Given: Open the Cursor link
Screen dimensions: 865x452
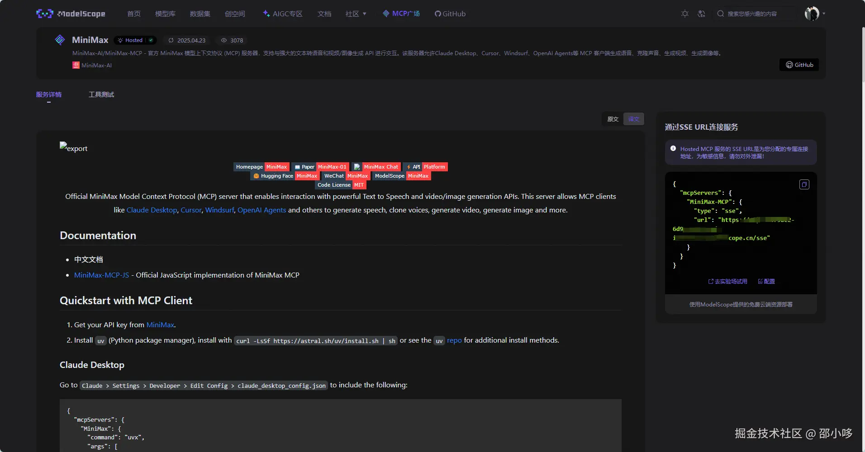Looking at the screenshot, I should click(x=191, y=210).
